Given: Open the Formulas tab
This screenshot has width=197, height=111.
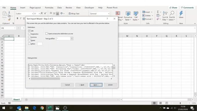Looking at the screenshot, I should pyautogui.click(x=49, y=7).
